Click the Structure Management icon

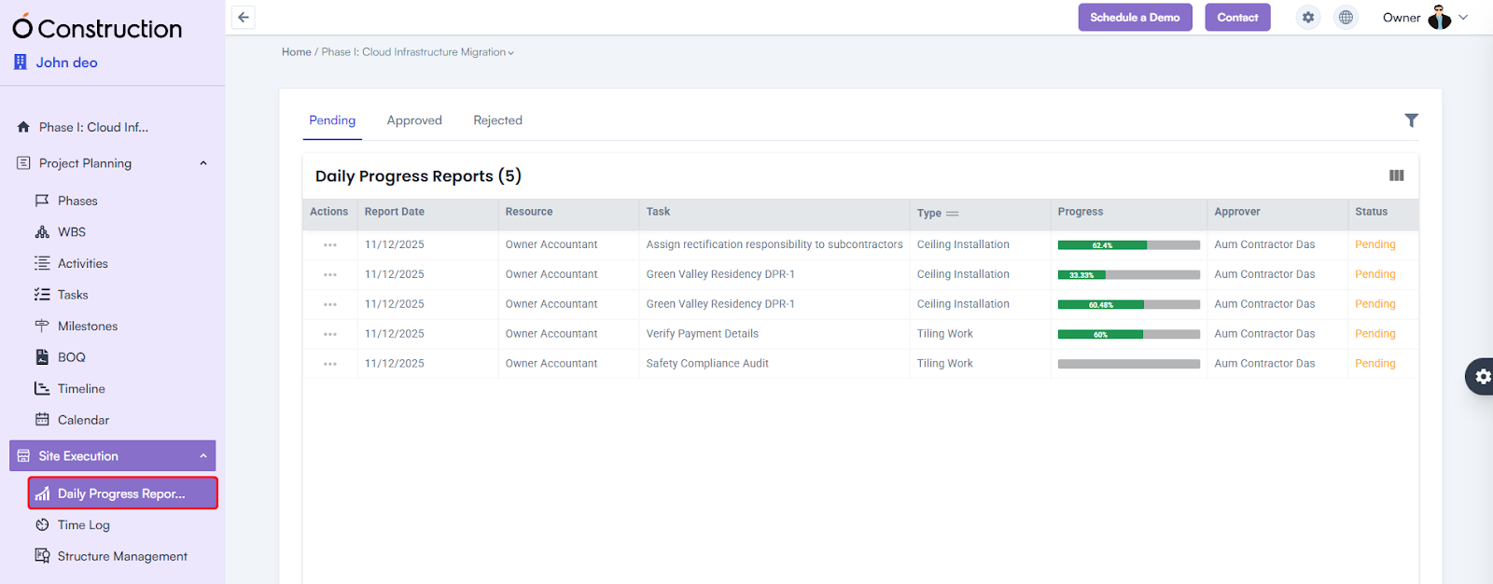pyautogui.click(x=42, y=556)
